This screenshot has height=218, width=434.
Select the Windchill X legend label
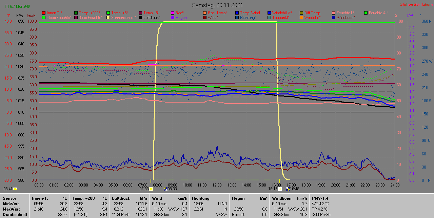(282, 13)
